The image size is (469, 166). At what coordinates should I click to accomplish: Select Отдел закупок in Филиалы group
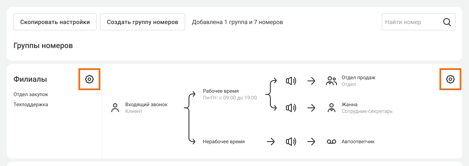pos(31,94)
